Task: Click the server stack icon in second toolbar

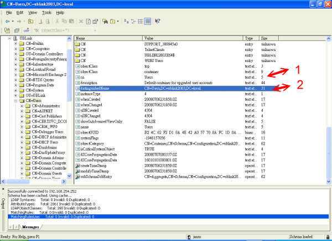Action: pos(17,30)
